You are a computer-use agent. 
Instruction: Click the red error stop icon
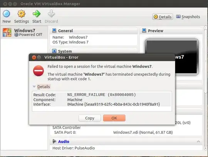click(x=39, y=71)
